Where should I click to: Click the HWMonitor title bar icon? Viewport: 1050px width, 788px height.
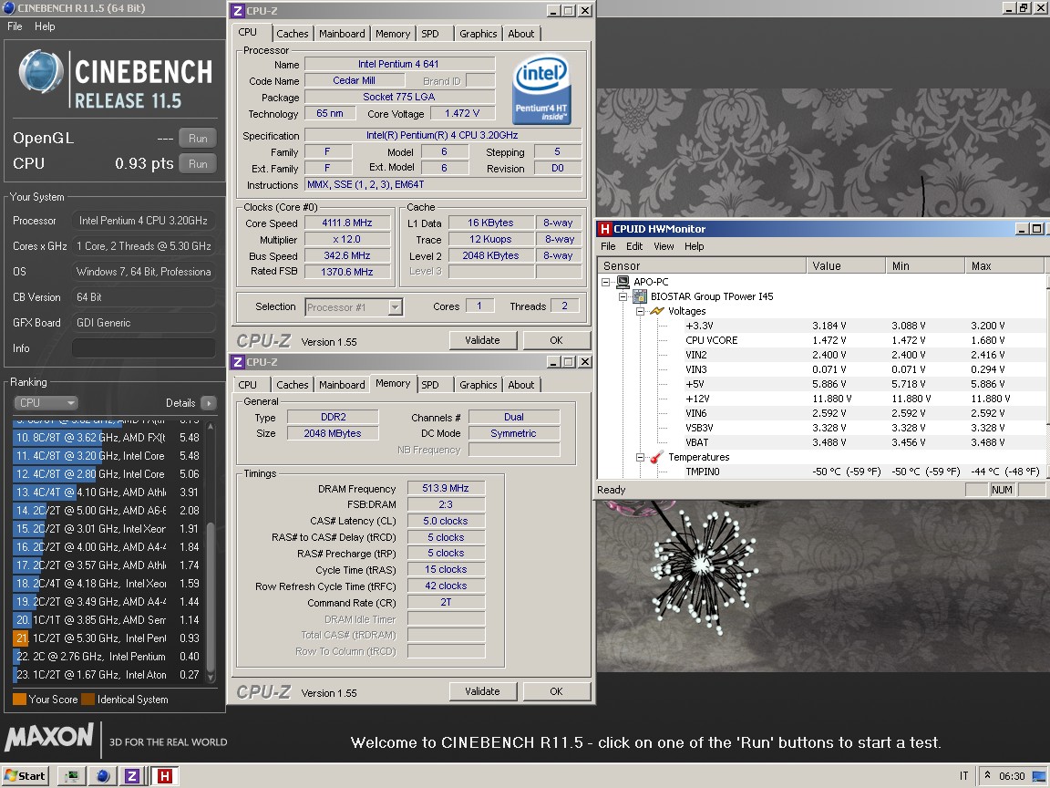pos(604,229)
